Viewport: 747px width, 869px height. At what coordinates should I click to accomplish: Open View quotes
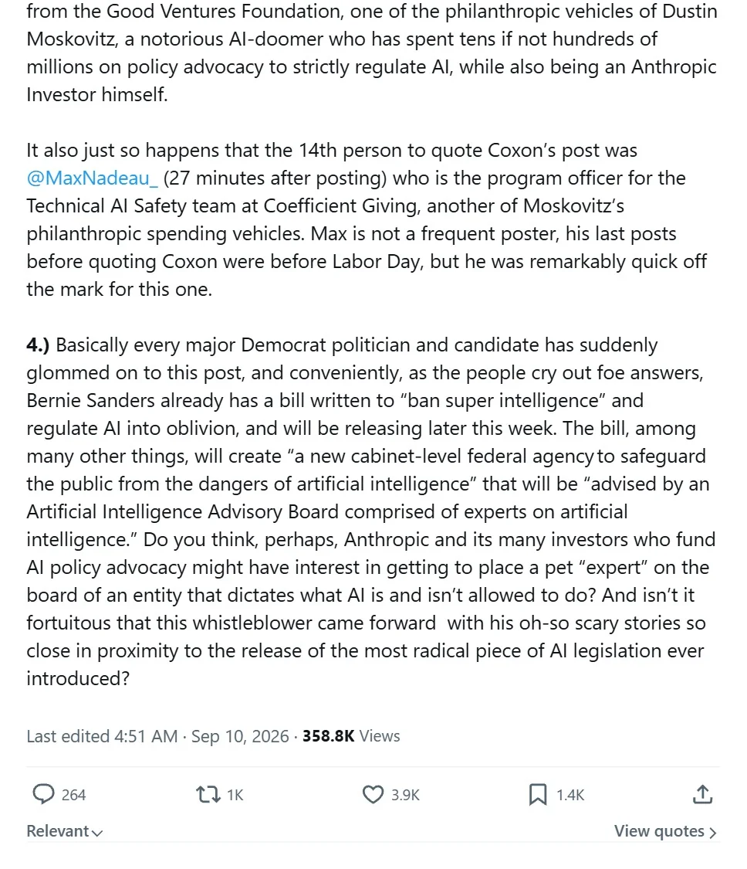[666, 831]
